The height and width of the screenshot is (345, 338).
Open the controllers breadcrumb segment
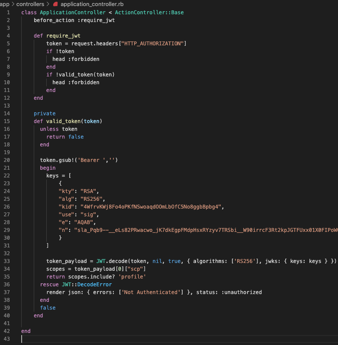coord(30,4)
